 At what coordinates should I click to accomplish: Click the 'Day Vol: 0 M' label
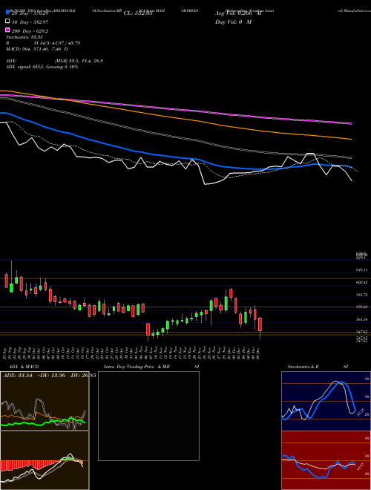tap(233, 22)
